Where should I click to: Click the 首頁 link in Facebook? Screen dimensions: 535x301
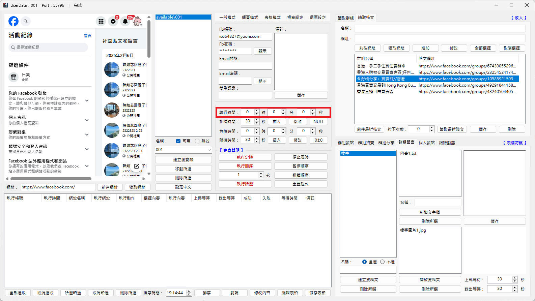tap(87, 36)
